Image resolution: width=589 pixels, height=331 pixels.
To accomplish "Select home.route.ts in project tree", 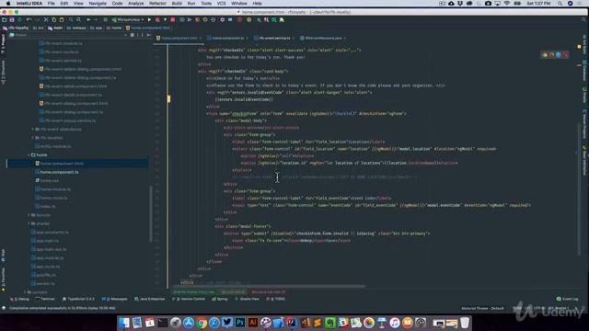I will [x=53, y=198].
